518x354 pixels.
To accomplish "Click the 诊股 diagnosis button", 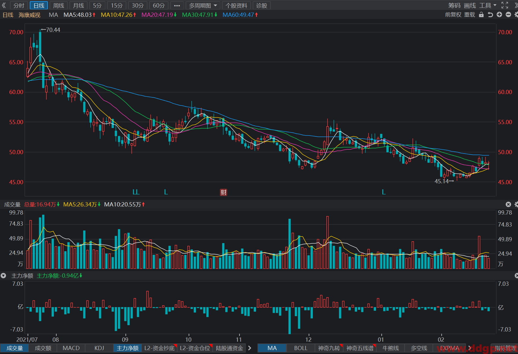I will [x=261, y=5].
